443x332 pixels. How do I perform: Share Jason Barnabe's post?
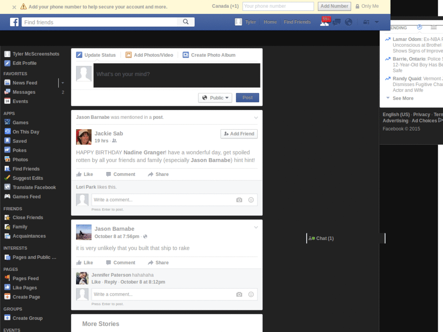tap(158, 262)
